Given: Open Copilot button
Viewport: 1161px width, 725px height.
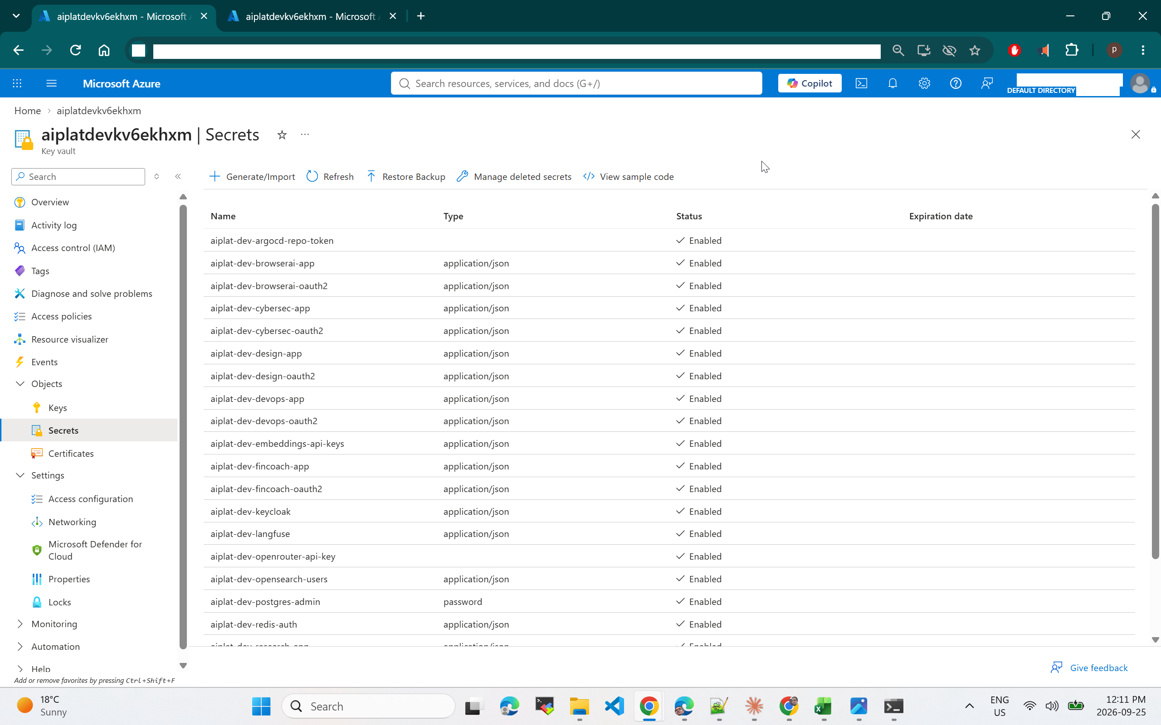Looking at the screenshot, I should [810, 83].
